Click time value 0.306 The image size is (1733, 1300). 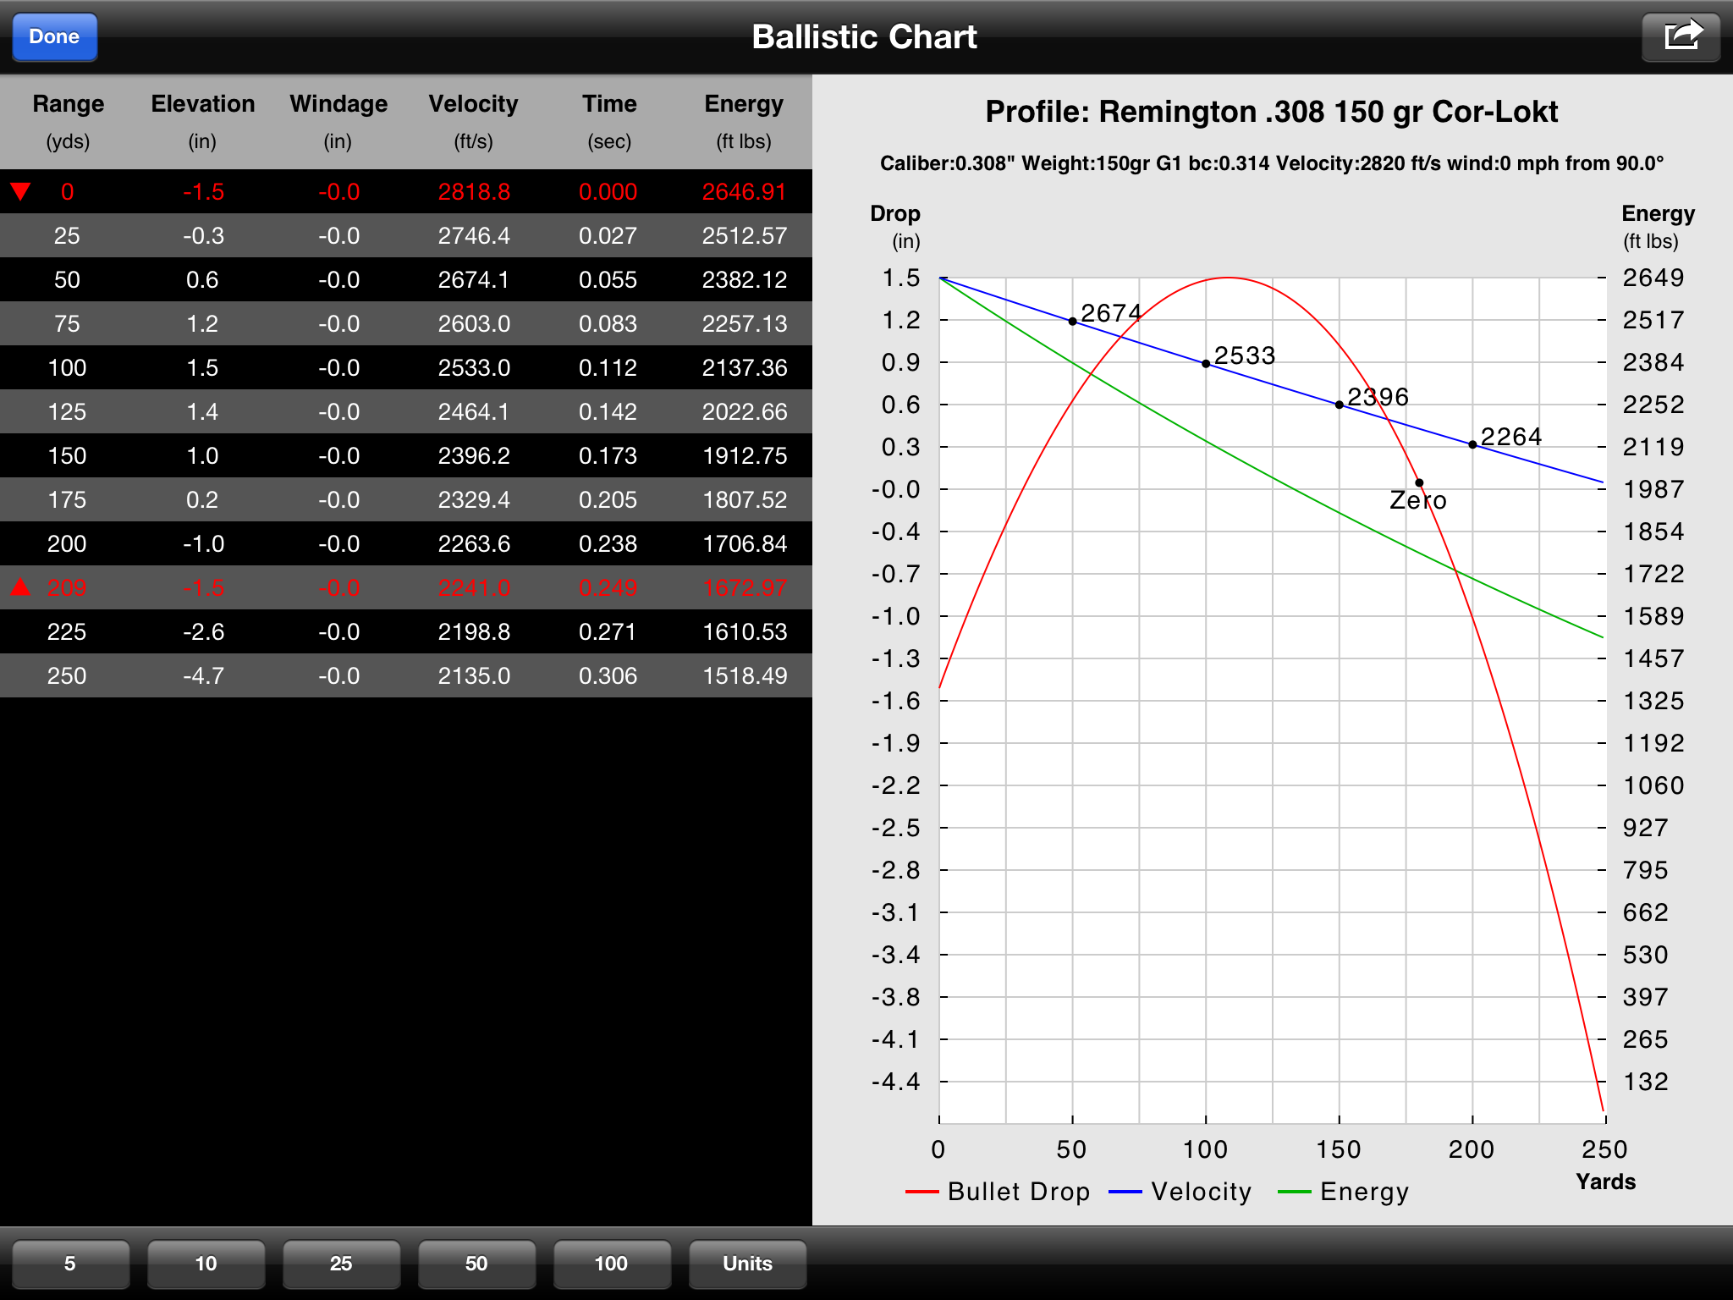pos(608,675)
